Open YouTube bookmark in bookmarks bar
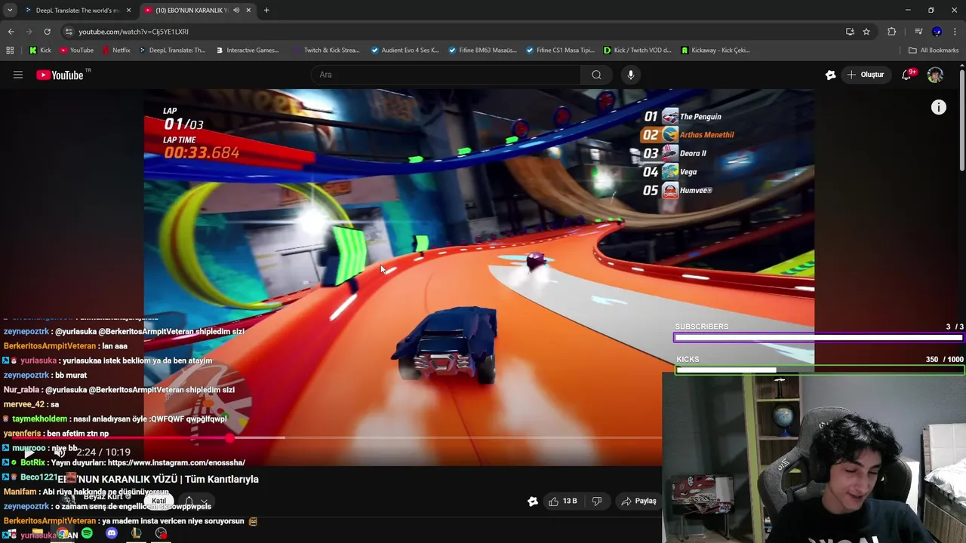The width and height of the screenshot is (966, 543). click(x=76, y=51)
